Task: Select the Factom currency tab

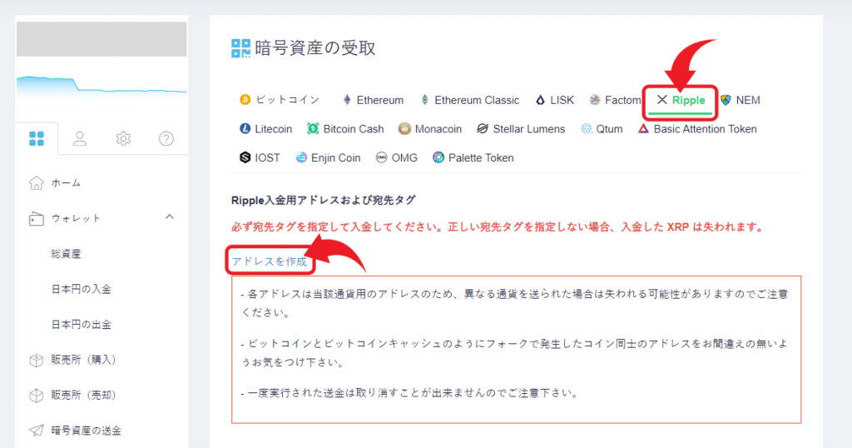Action: tap(615, 100)
